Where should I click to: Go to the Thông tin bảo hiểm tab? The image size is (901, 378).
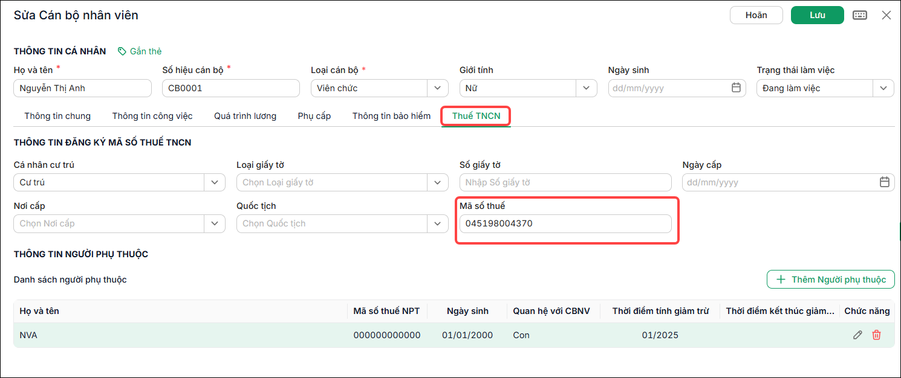392,116
